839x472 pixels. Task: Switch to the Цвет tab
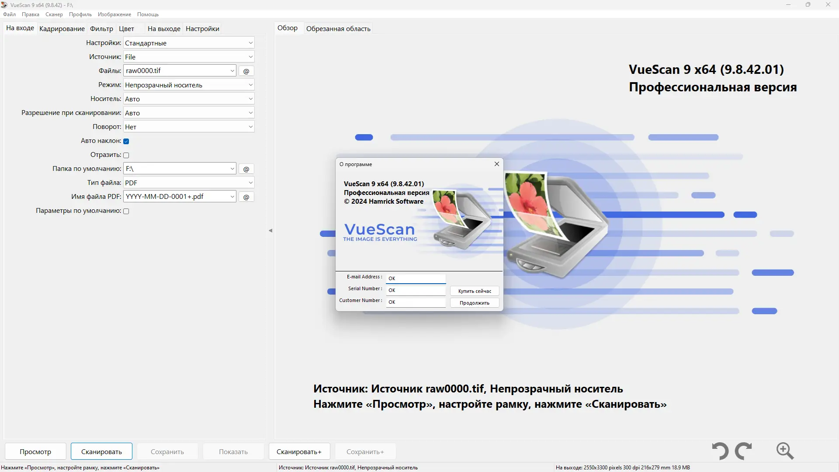click(x=126, y=28)
